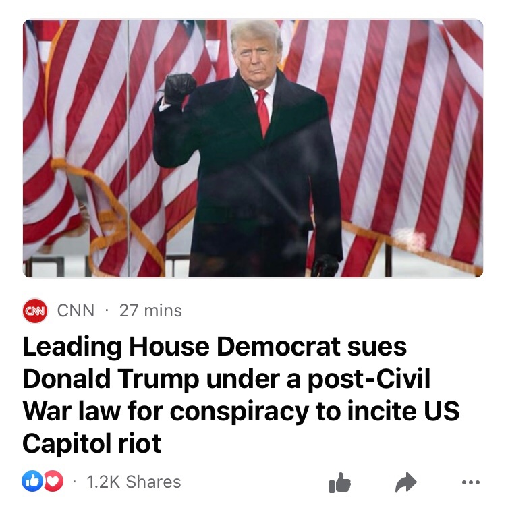
Task: Open article via headline first line
Action: [x=215, y=346]
